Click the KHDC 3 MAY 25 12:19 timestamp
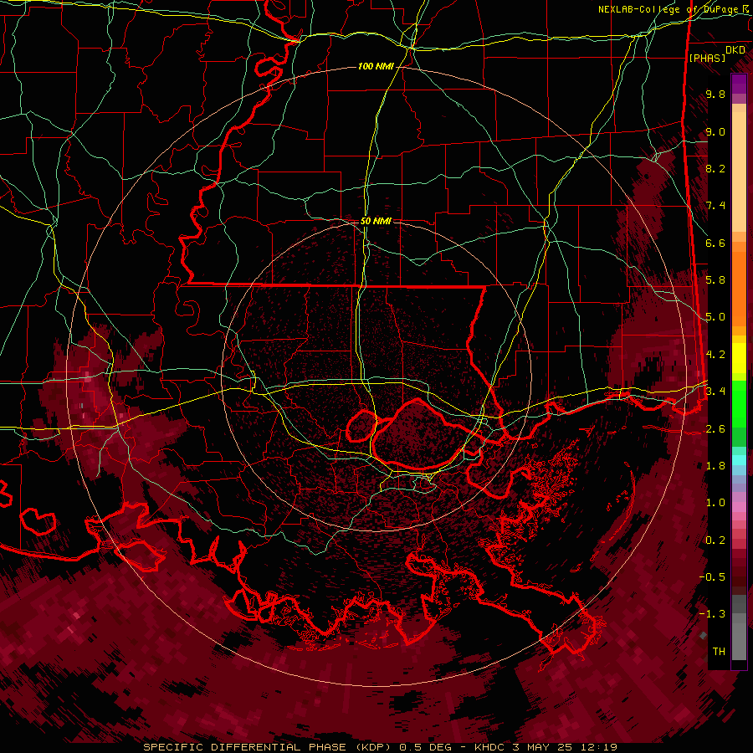This screenshot has height=753, width=753. [546, 747]
